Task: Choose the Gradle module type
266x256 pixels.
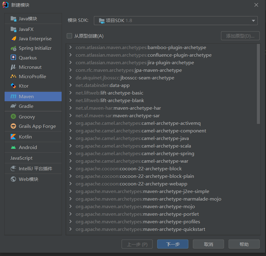Action: click(33, 106)
